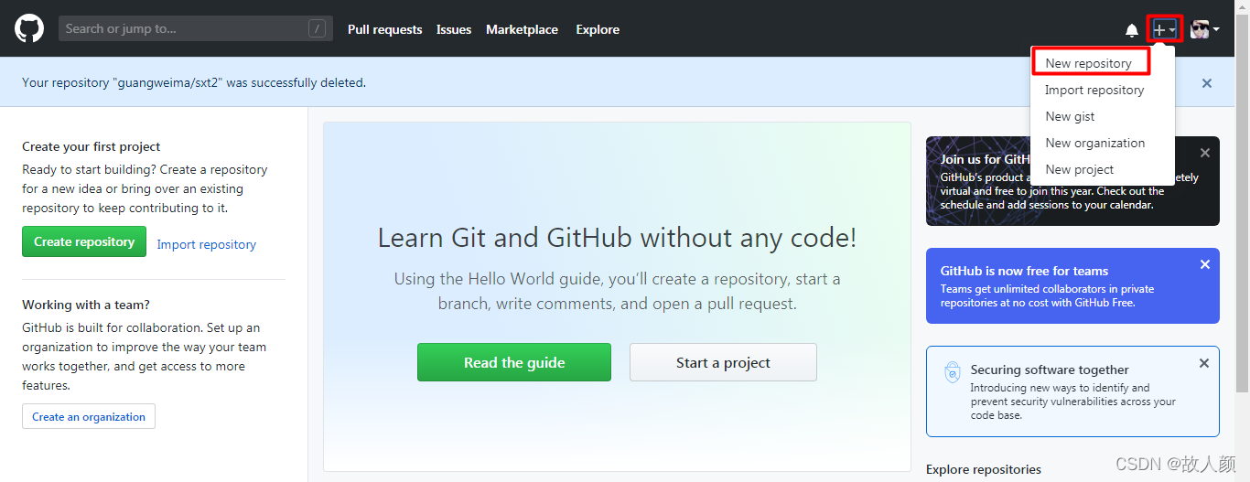Screen dimensions: 1250x482
Task: Click the Create your first project heading
Action: tap(92, 146)
